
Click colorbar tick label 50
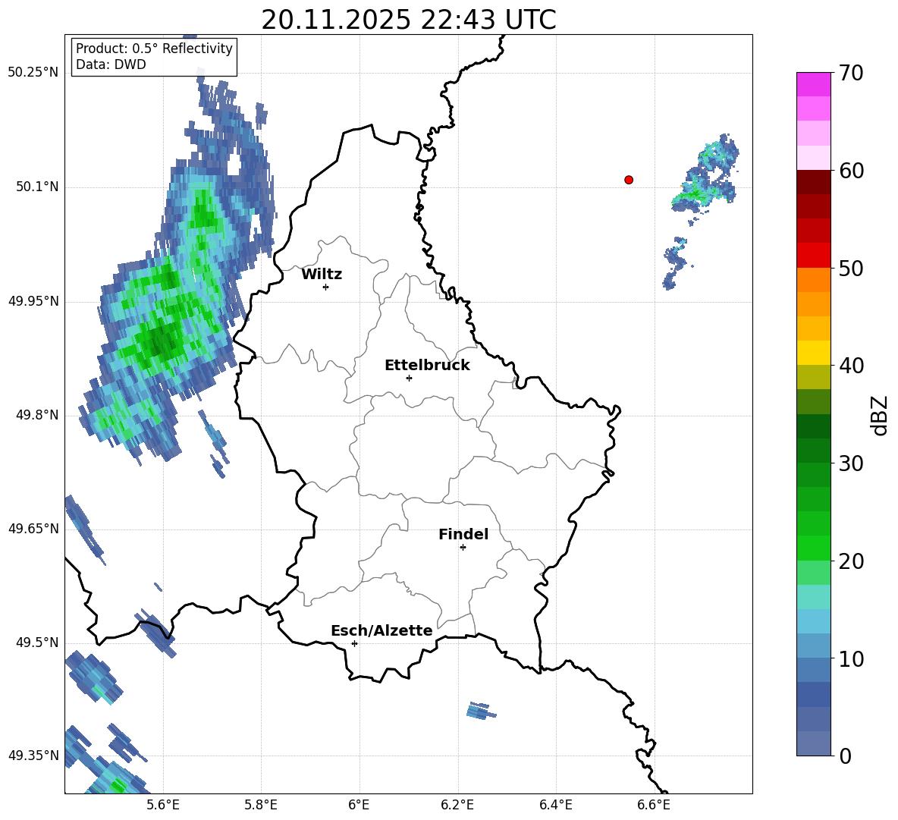coord(851,269)
